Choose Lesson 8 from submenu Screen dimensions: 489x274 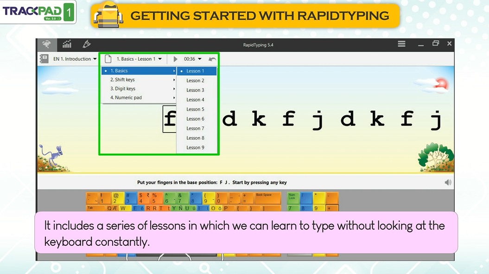coord(197,138)
